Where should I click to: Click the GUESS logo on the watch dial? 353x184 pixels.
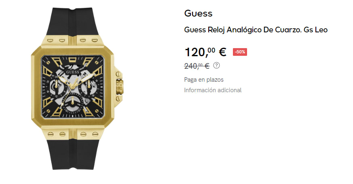tap(73, 72)
